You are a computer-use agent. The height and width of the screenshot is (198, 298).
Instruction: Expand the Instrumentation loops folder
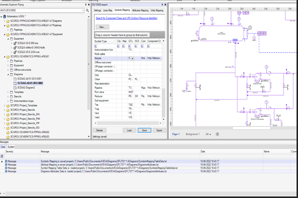8,101
